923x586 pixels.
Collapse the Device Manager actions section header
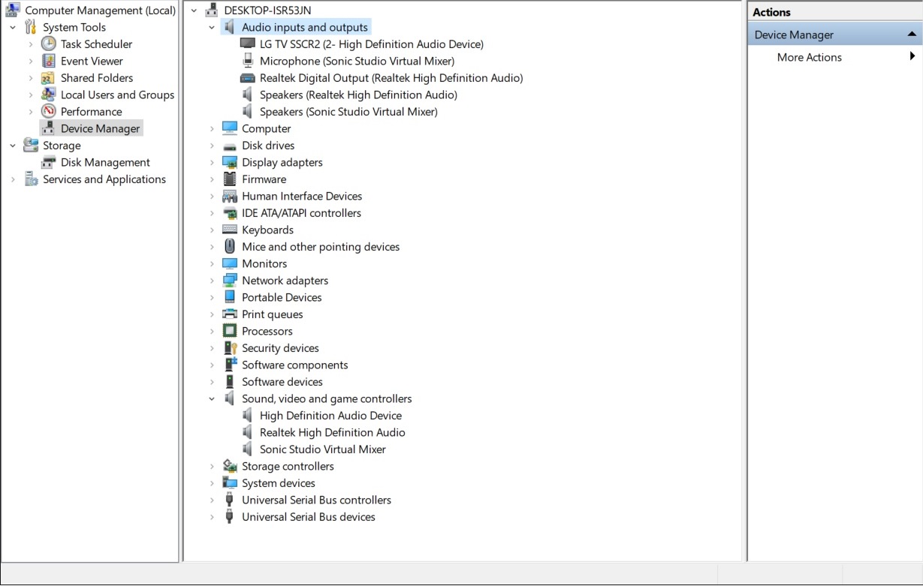click(912, 35)
